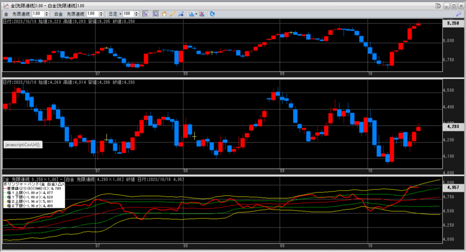Screen dimensions: 466x252
Task: Refresh the chart with reload icon
Action: coord(212,14)
